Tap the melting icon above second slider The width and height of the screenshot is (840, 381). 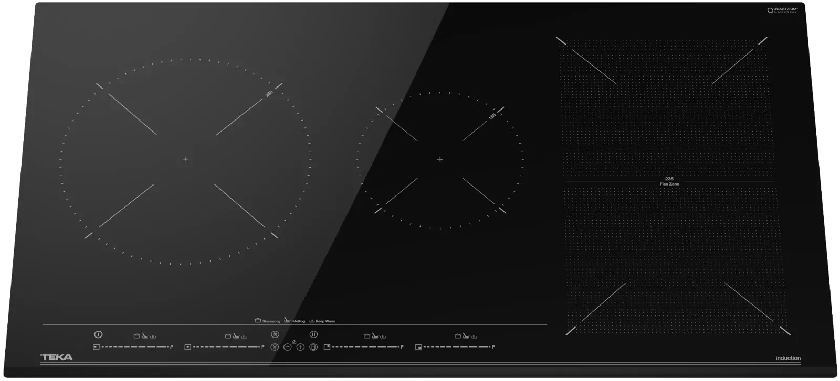coord(236,335)
